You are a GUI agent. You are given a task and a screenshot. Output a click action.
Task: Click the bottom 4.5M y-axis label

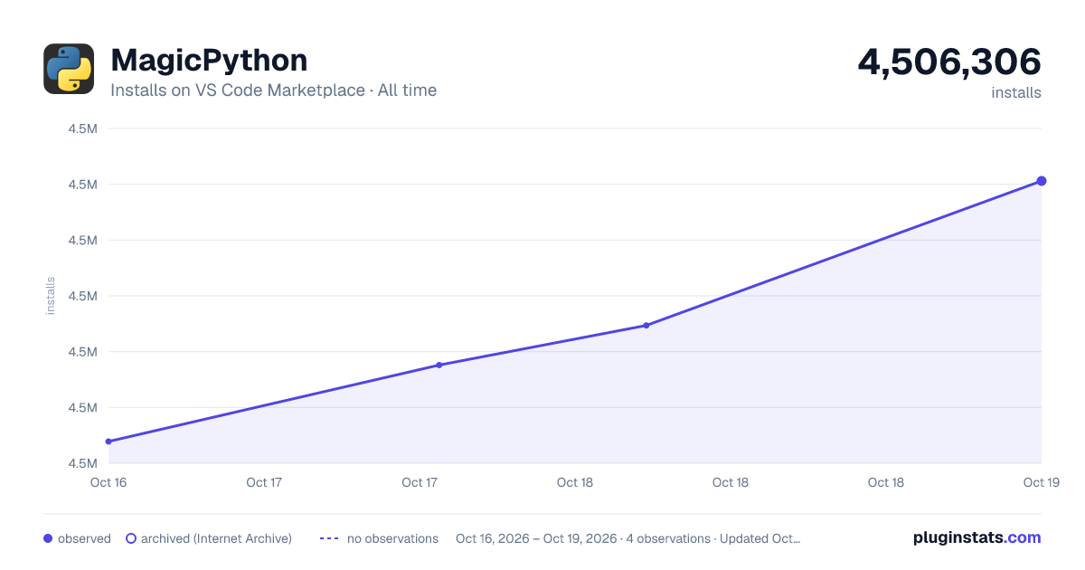82,463
